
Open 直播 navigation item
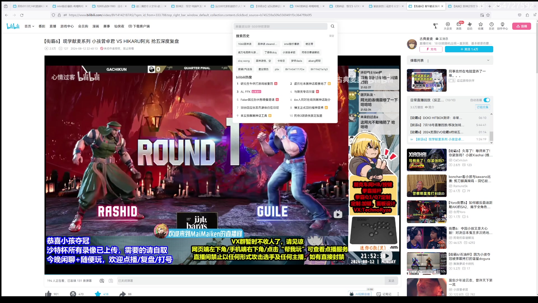coord(53,26)
